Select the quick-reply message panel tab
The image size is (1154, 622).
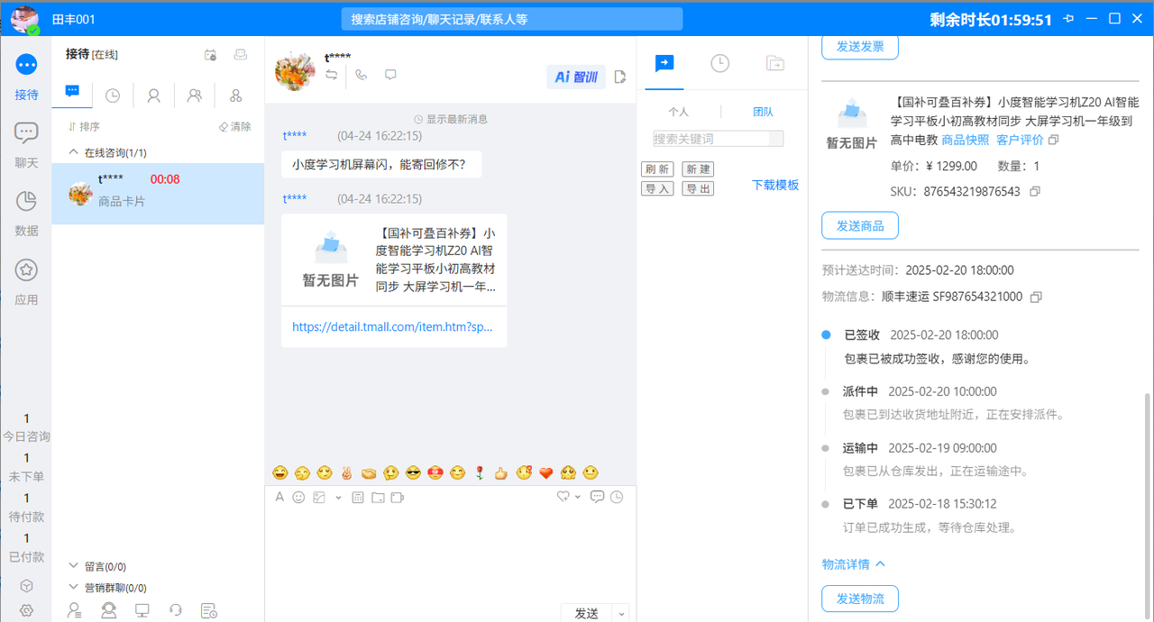click(664, 63)
